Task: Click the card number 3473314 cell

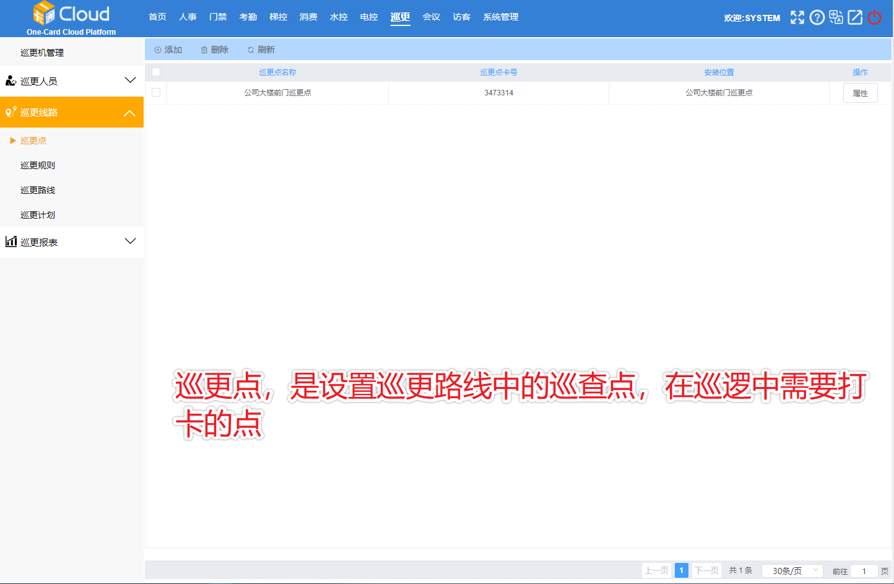Action: [499, 93]
